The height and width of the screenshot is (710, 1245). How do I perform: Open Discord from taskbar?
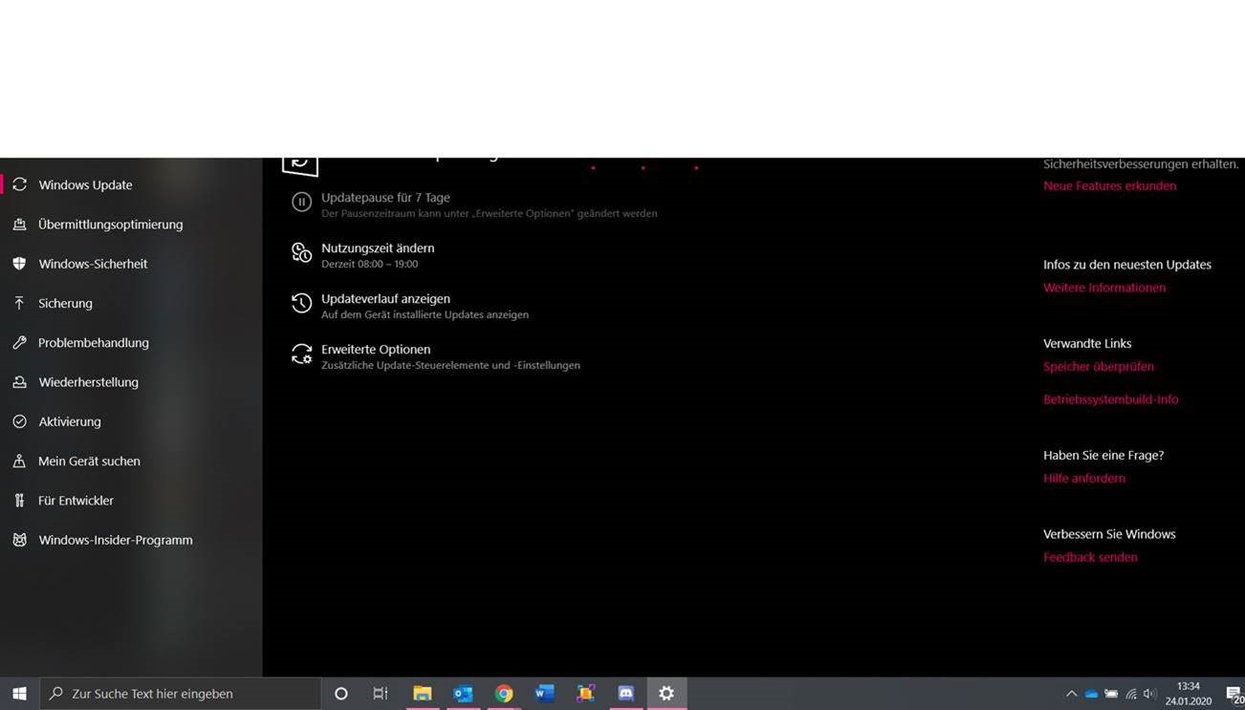coord(626,694)
